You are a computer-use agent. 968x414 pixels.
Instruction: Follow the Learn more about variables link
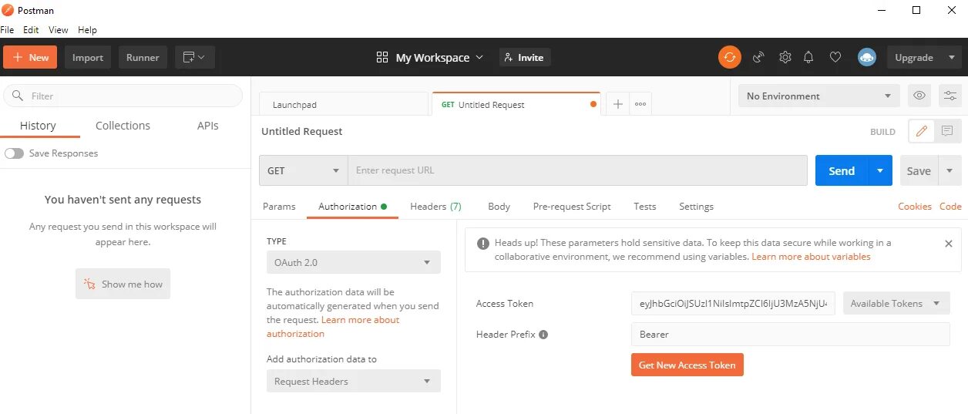811,257
